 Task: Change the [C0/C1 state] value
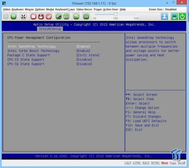tap(88, 55)
